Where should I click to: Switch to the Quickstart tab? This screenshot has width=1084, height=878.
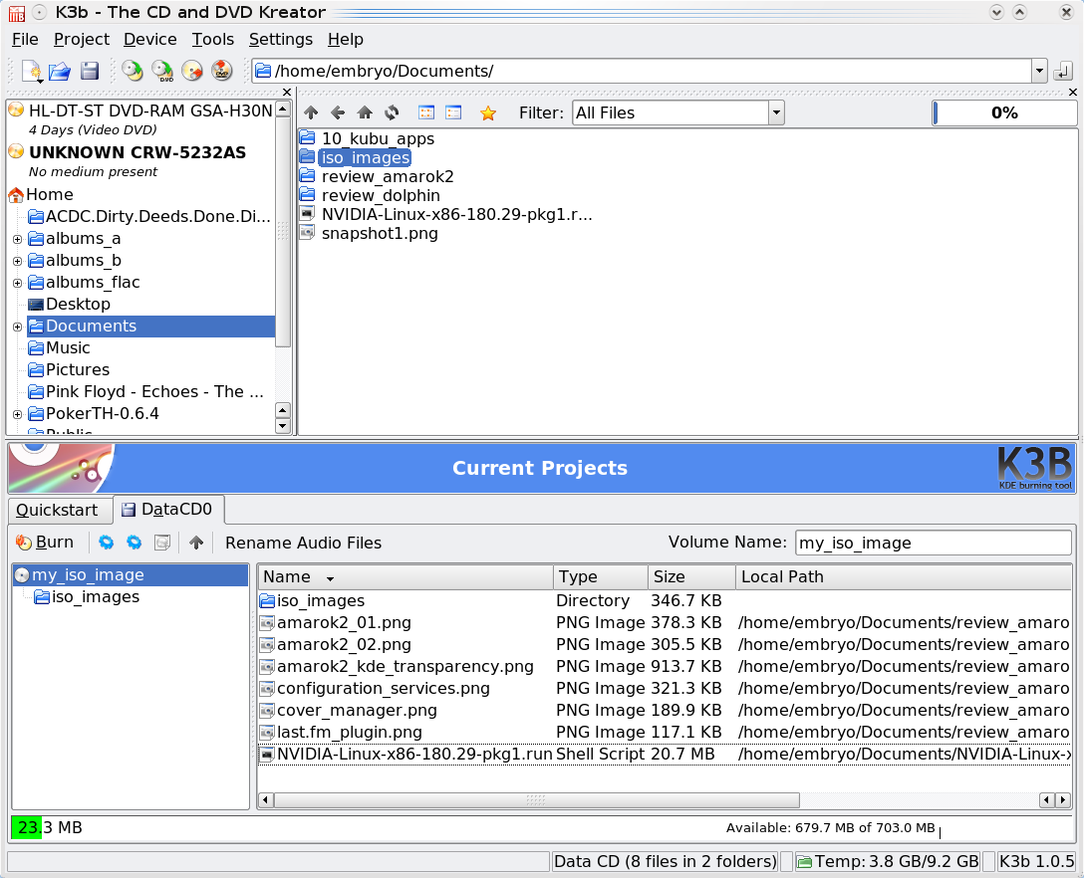pyautogui.click(x=58, y=511)
